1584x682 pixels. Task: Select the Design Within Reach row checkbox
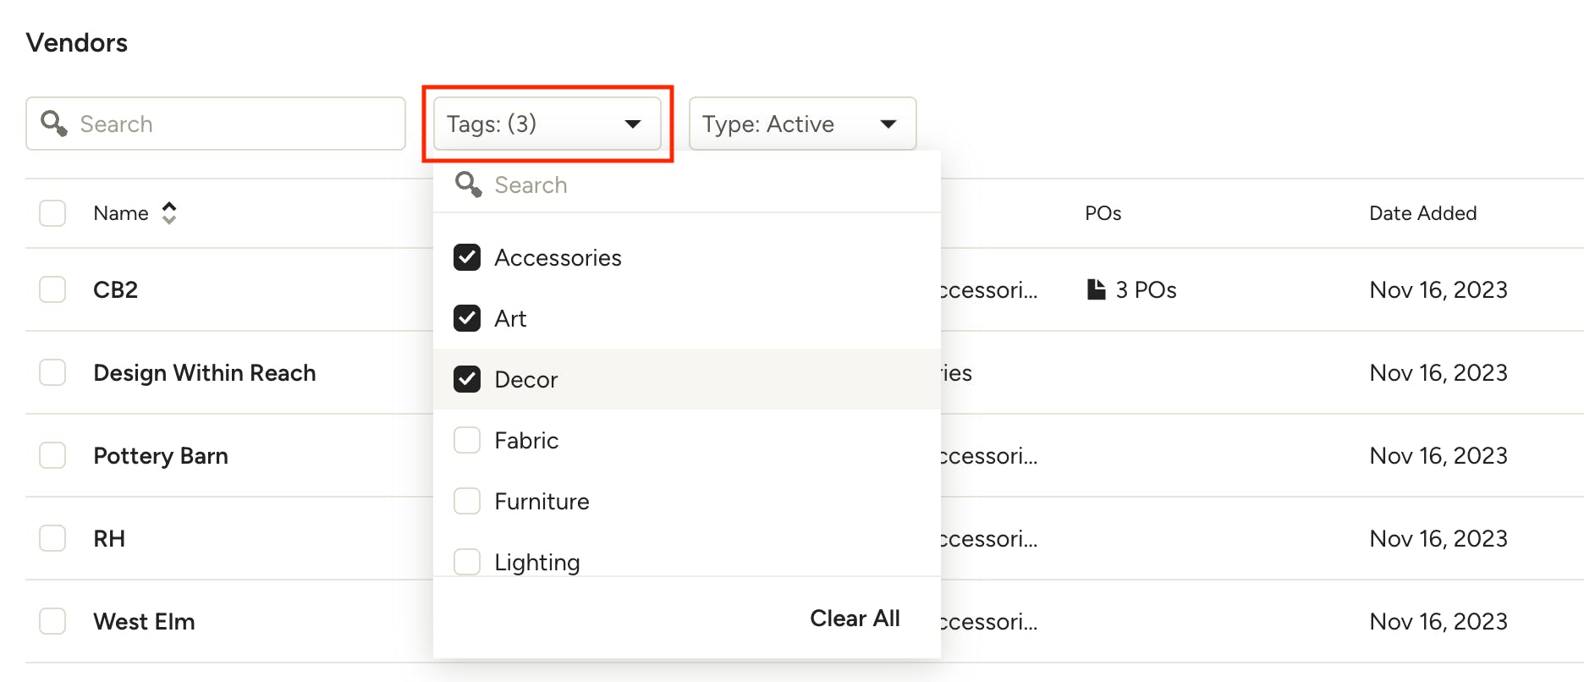click(52, 372)
